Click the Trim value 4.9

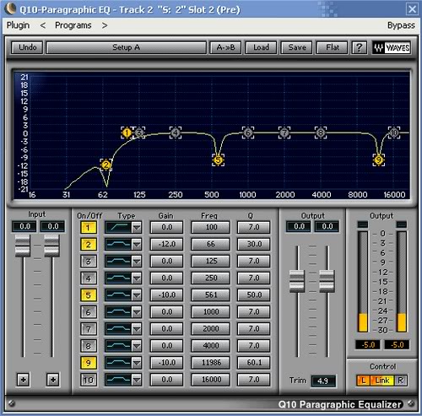click(323, 381)
